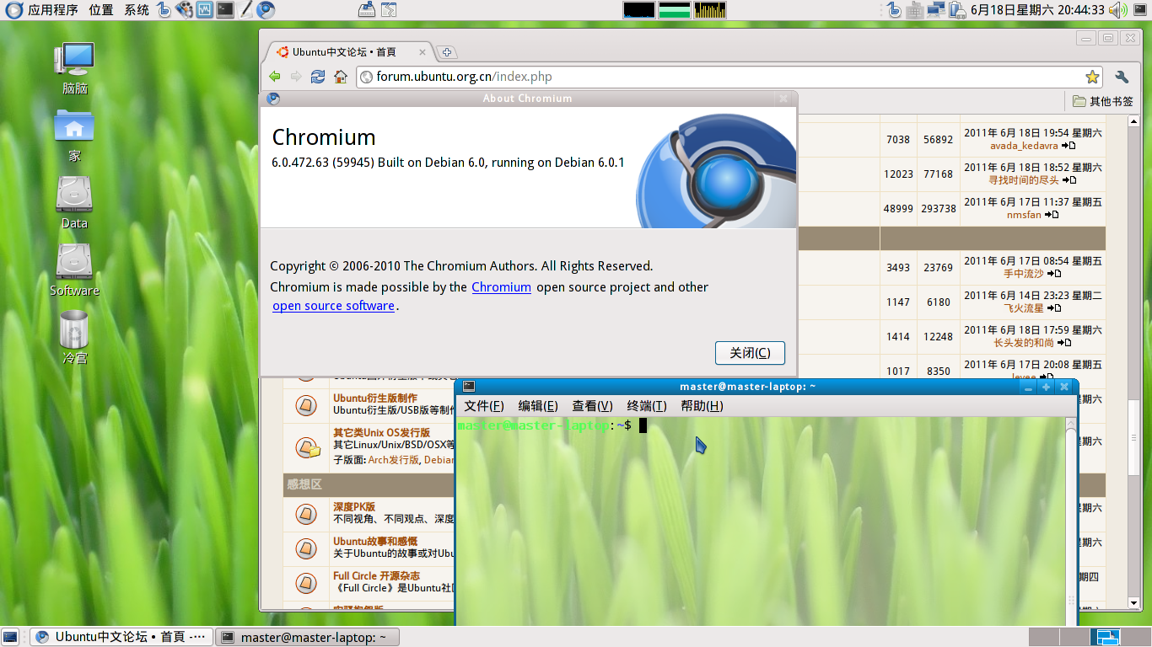Viewport: 1152px width, 647px height.
Task: Open the 手中流沙 user link
Action: pyautogui.click(x=1023, y=274)
